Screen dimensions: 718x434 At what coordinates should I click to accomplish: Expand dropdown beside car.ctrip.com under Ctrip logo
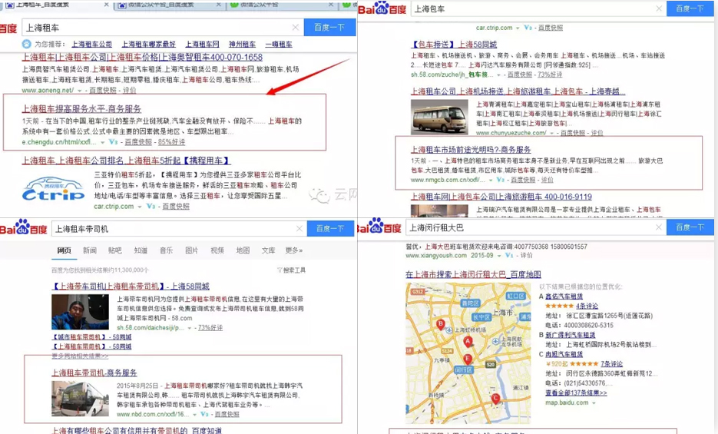140,207
